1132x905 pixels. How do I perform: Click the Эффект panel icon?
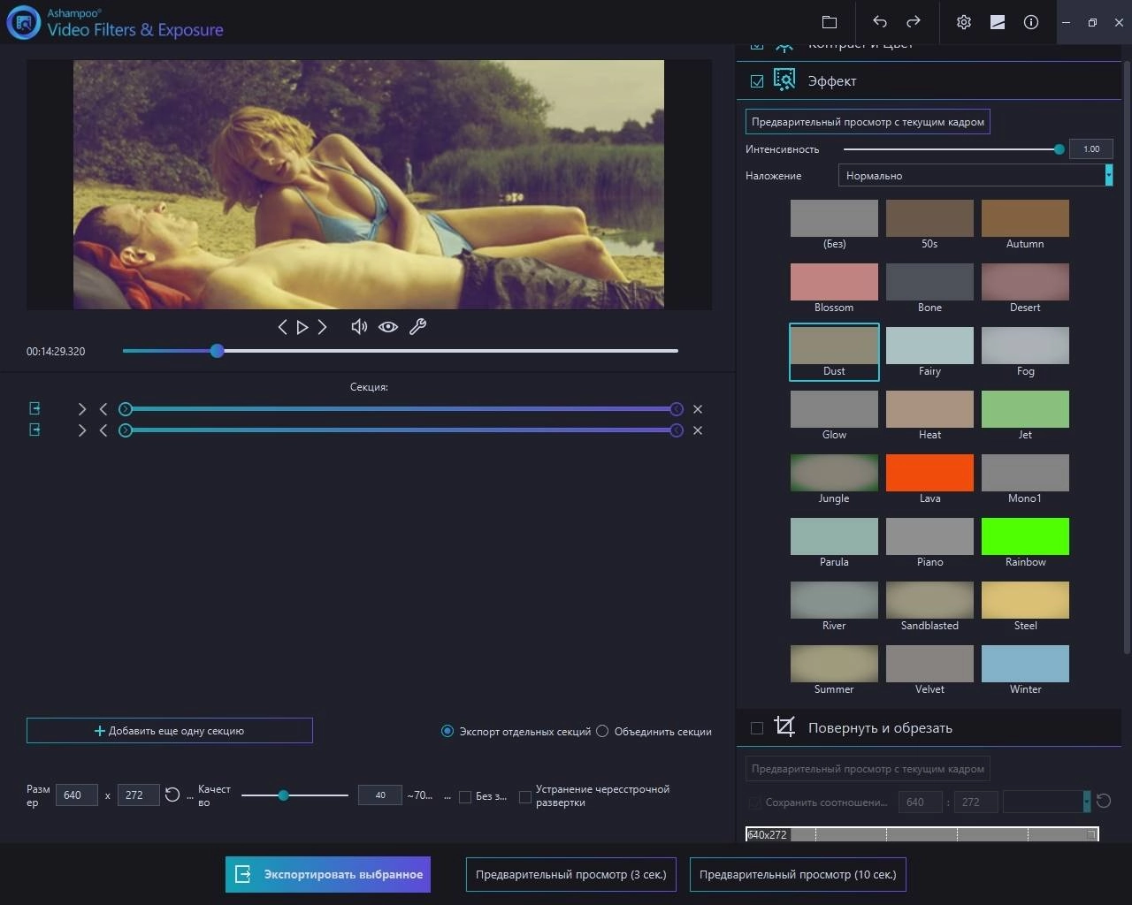click(x=784, y=80)
